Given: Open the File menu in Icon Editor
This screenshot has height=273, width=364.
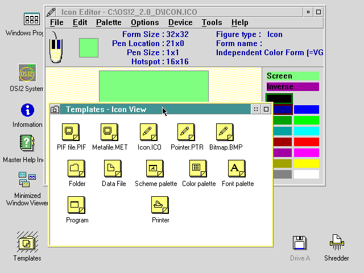Looking at the screenshot, I should (57, 23).
